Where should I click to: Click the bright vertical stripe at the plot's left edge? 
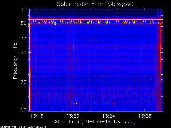pos(29,67)
